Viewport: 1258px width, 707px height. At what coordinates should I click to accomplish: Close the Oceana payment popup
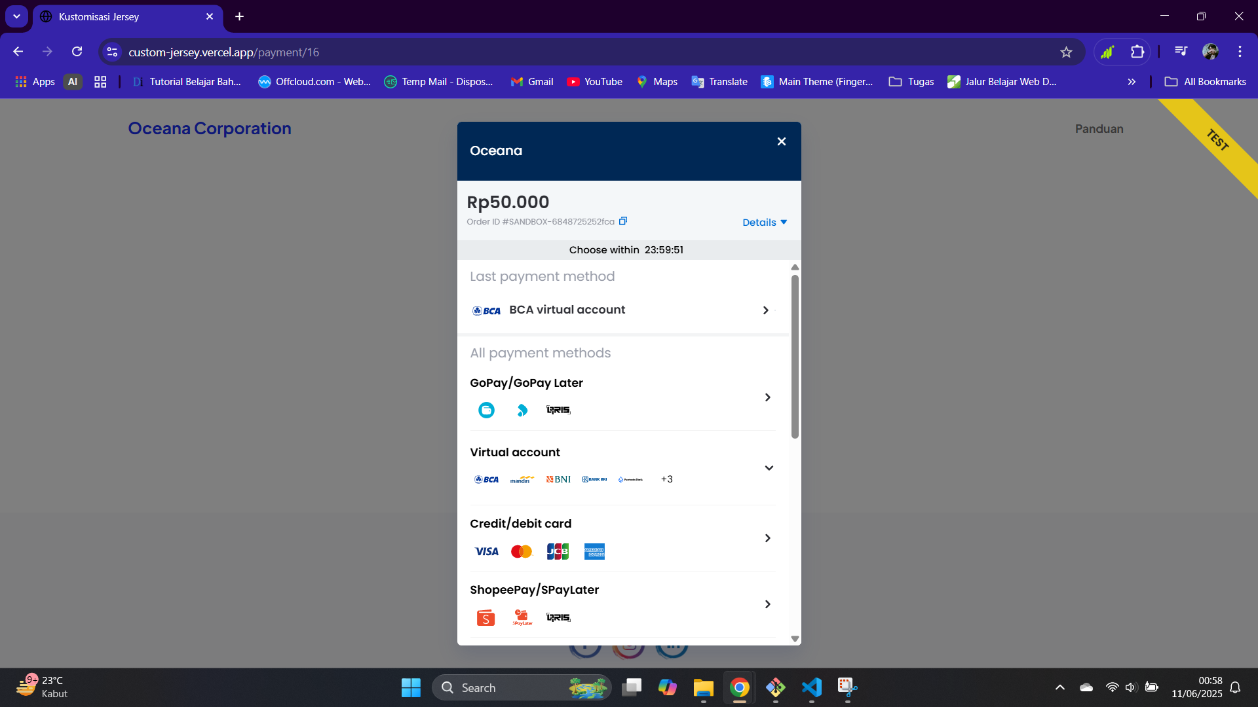781,141
